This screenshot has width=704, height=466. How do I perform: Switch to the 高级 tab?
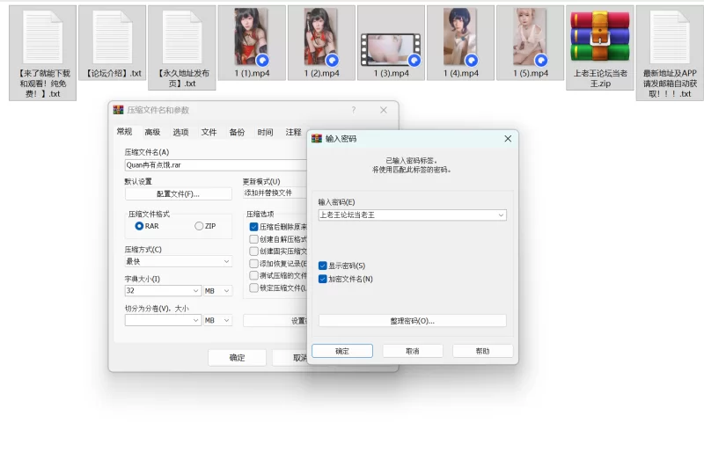(152, 132)
